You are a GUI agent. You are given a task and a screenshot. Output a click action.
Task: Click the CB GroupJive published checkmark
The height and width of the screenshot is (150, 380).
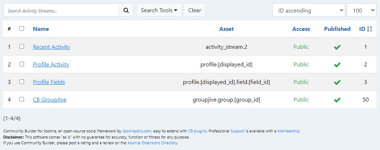click(x=337, y=100)
